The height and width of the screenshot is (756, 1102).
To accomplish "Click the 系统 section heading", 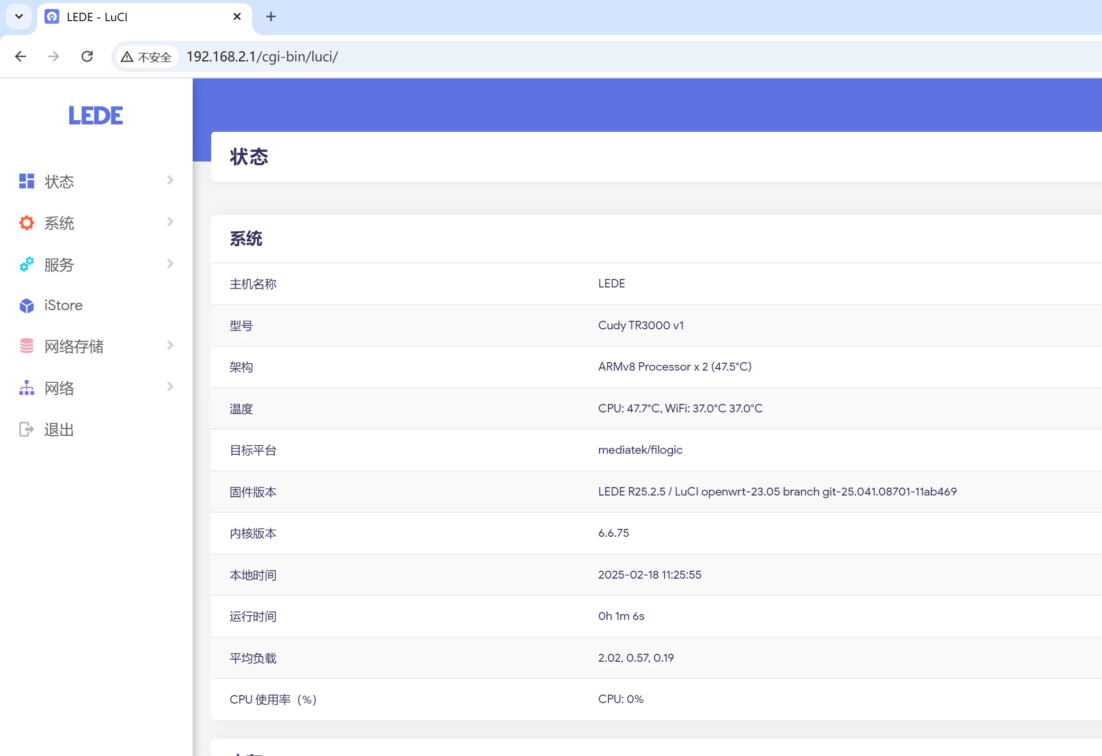I will pyautogui.click(x=246, y=238).
